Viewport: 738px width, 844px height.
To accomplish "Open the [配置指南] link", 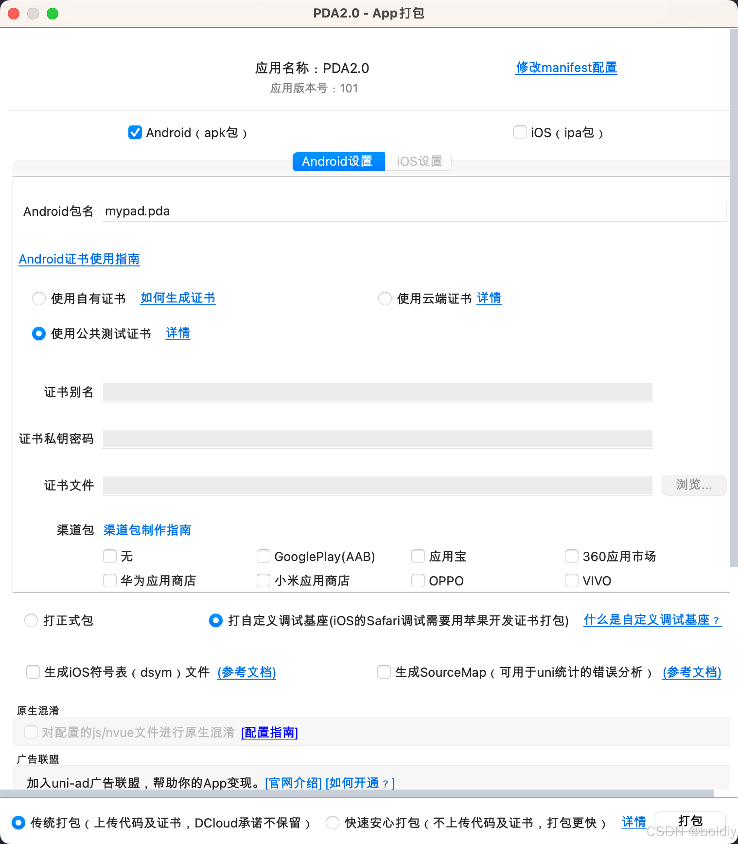I will (x=270, y=733).
